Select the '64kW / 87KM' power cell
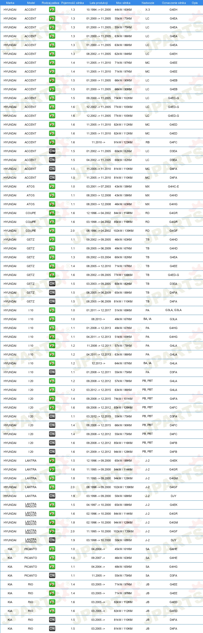This screenshot has height=633, width=203. pos(123,363)
